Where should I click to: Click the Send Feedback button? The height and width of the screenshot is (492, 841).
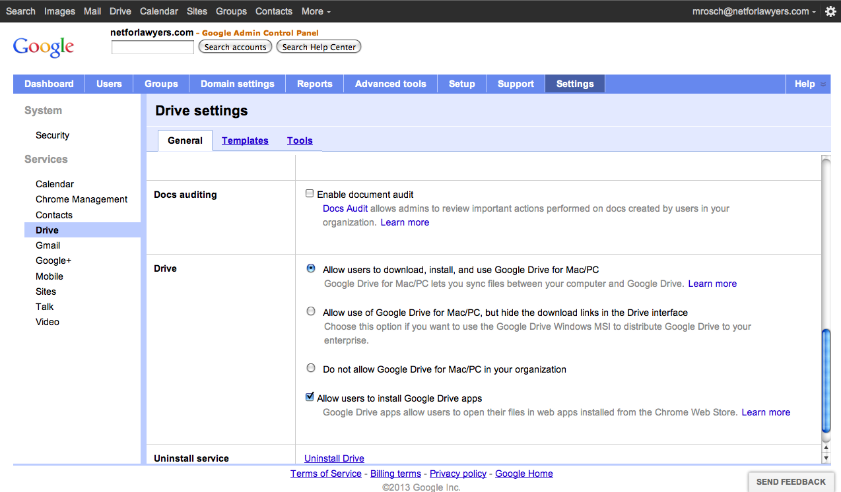[x=791, y=482]
